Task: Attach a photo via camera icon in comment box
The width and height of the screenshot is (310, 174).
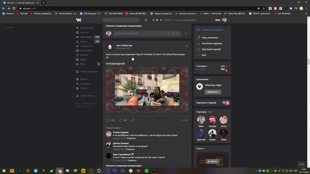Action: (173, 33)
